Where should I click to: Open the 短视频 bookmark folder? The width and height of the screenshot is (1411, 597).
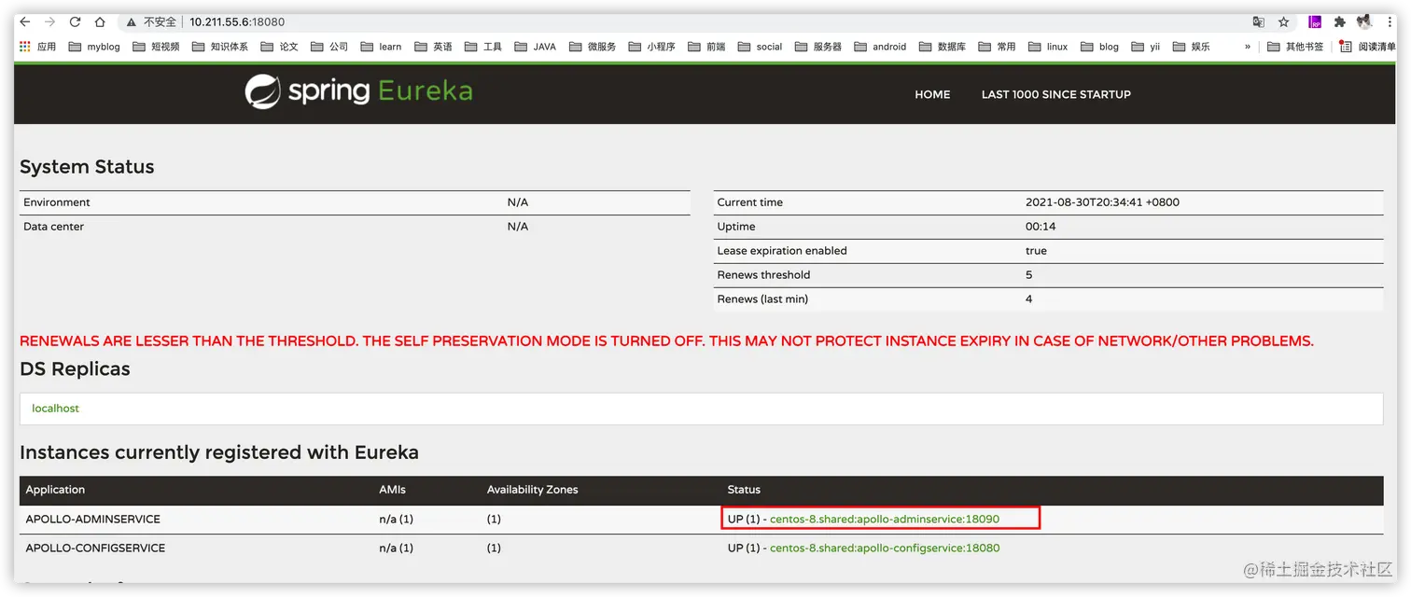tap(156, 47)
